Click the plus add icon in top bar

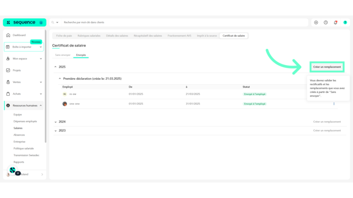coord(316,23)
